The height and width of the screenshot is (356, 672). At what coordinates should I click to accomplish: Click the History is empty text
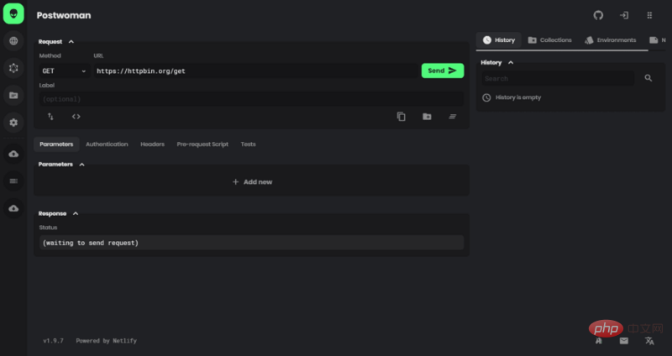pos(518,97)
